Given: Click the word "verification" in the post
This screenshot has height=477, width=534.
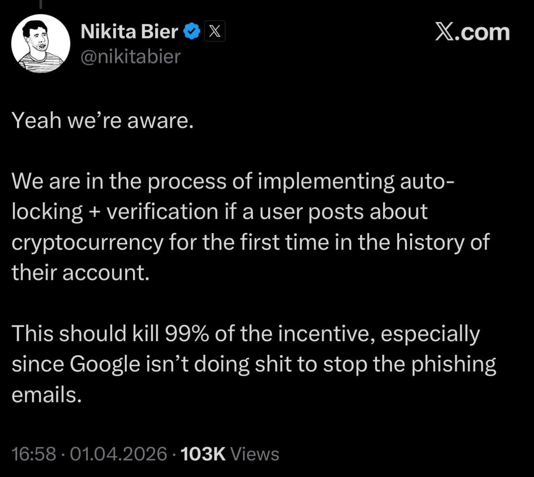Looking at the screenshot, I should [162, 212].
